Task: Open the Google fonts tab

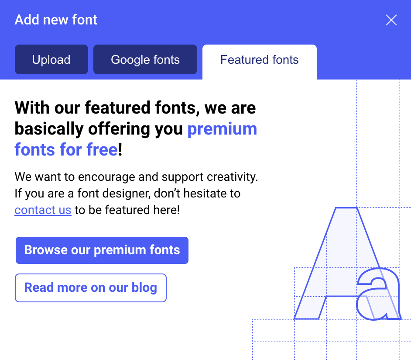Action: (145, 60)
